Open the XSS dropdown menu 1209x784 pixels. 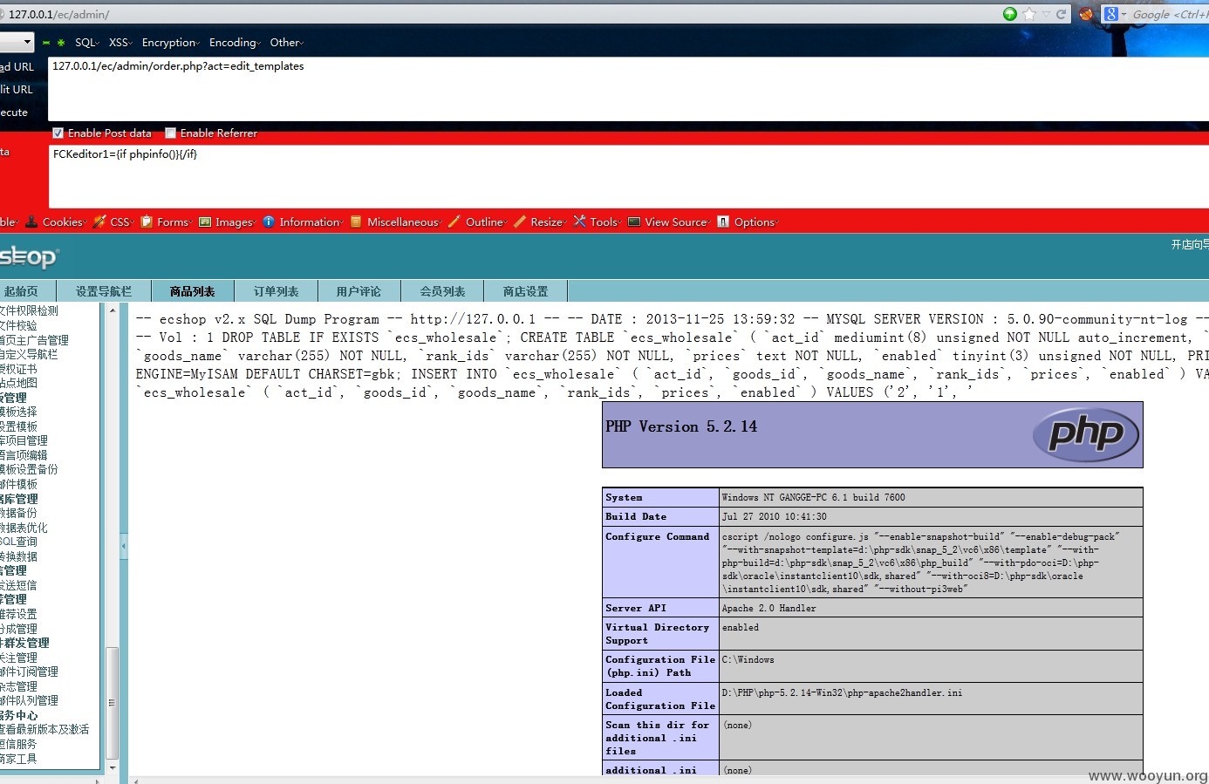(120, 43)
